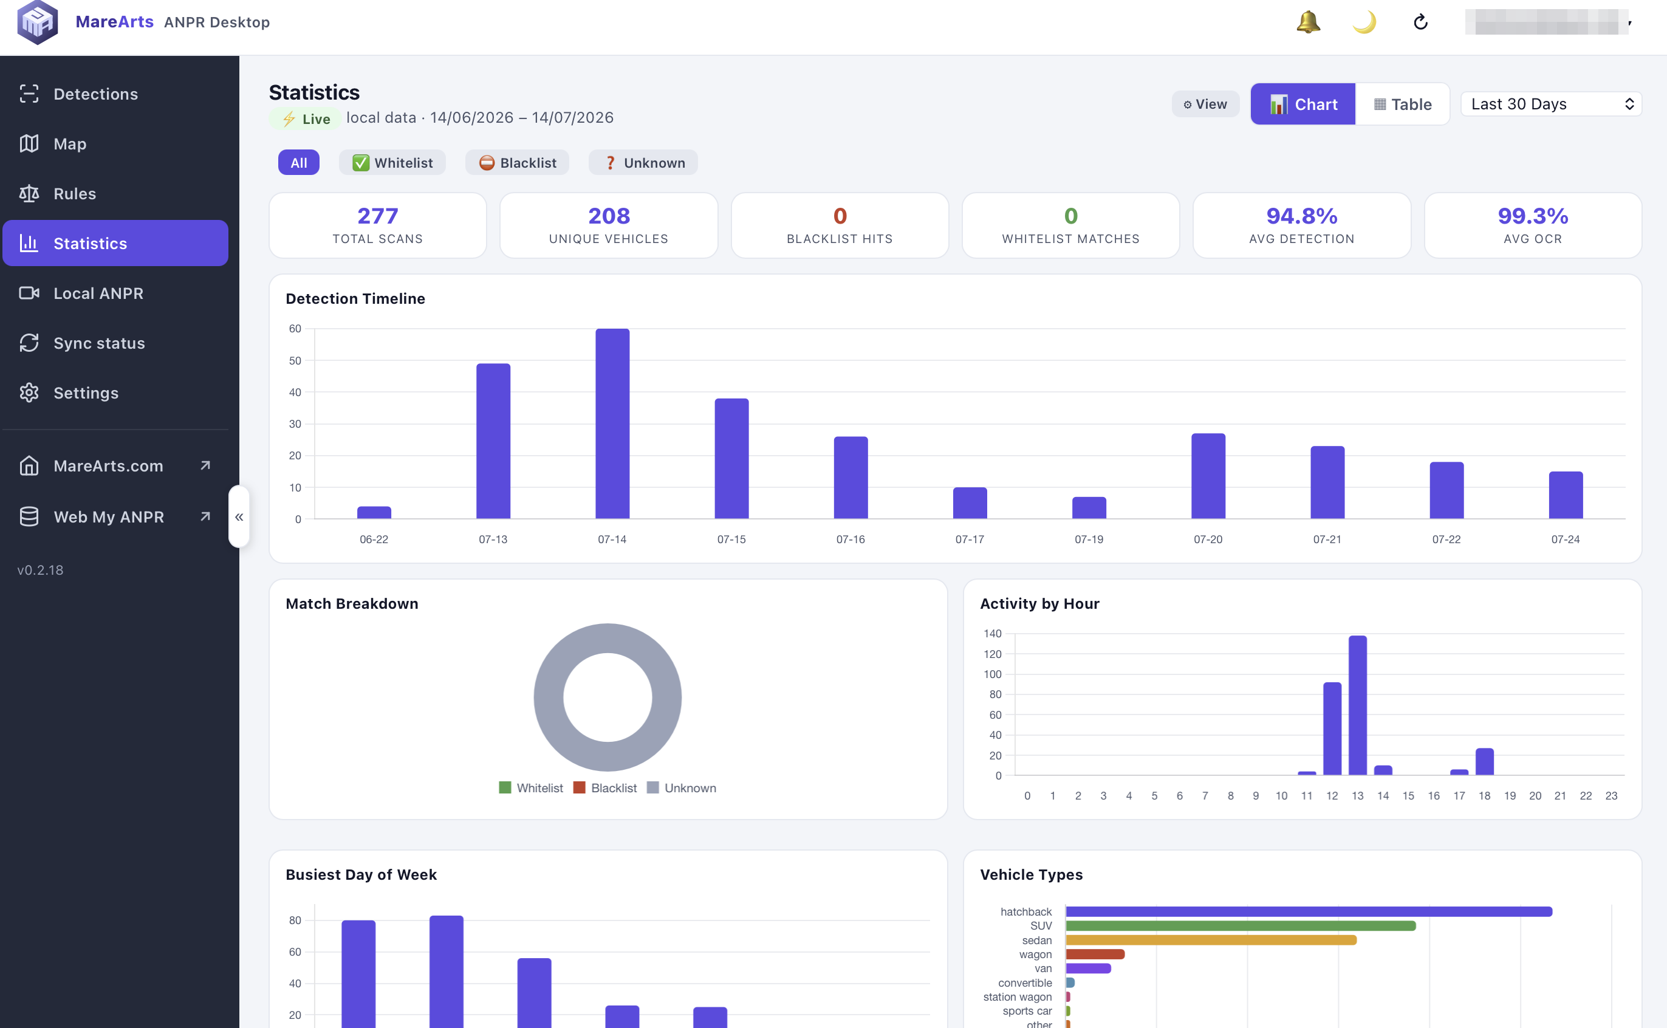Open the Last 30 Days dropdown
This screenshot has height=1028, width=1667.
(x=1552, y=104)
